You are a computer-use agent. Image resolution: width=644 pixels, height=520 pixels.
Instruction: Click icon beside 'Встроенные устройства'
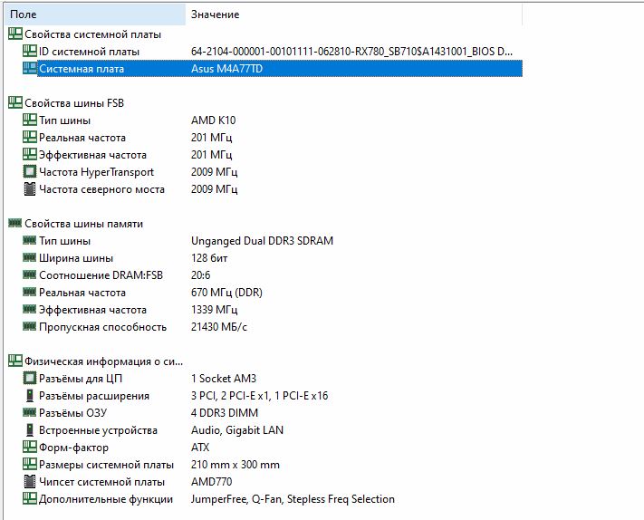[x=30, y=430]
